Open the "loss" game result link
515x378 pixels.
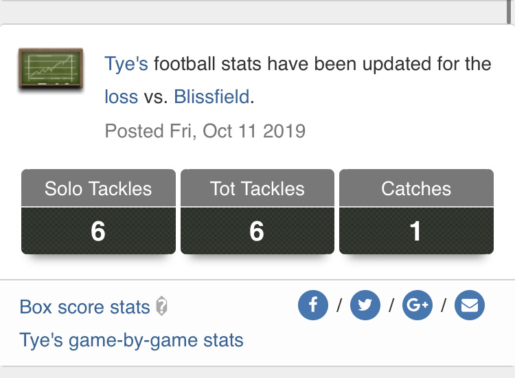(121, 97)
